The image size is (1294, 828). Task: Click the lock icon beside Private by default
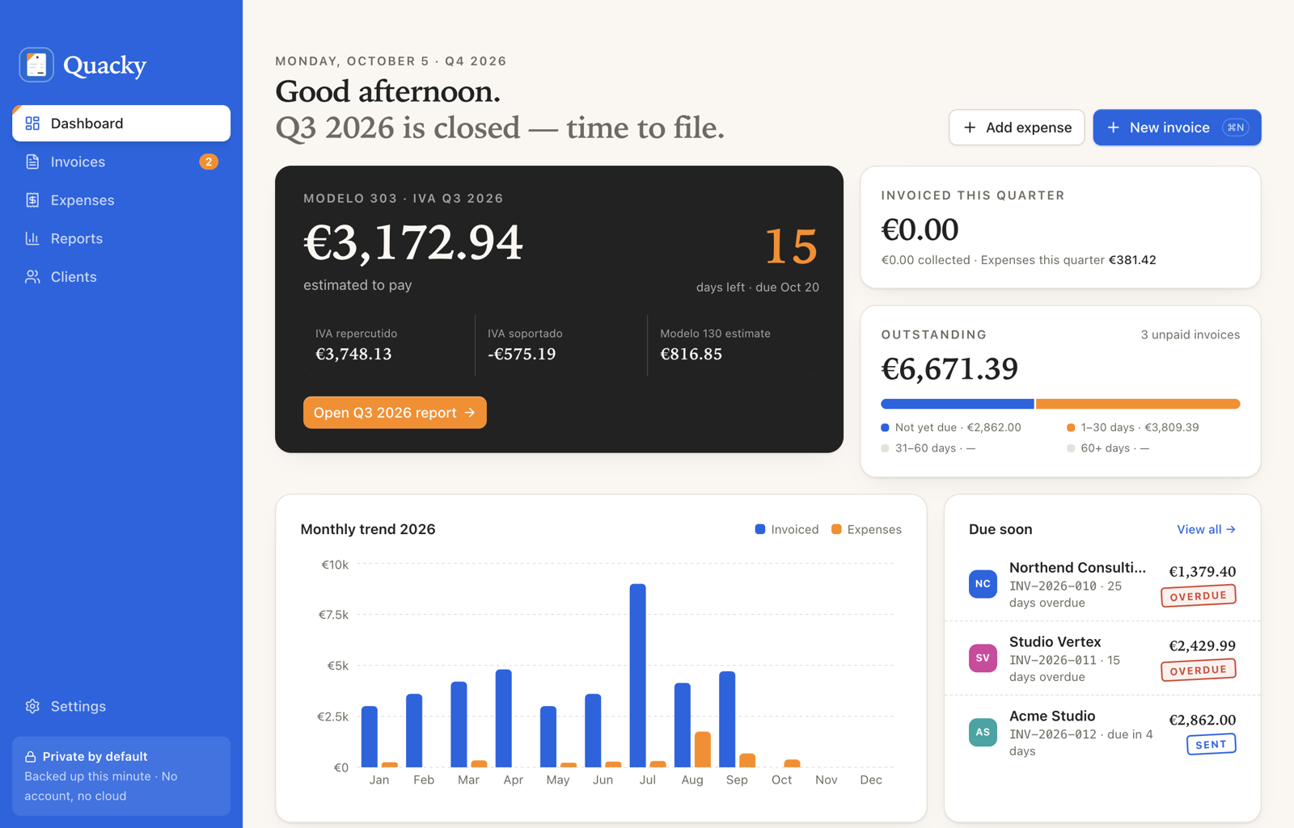pos(30,757)
